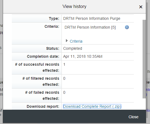Click the filtered records count value 0
150x124 pixels.
point(64,78)
